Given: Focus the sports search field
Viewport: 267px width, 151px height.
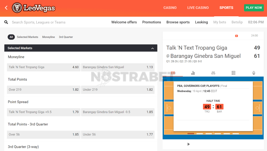Looking at the screenshot, I should click(x=39, y=22).
